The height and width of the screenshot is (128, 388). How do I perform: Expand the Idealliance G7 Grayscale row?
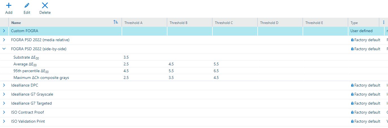tap(4, 94)
